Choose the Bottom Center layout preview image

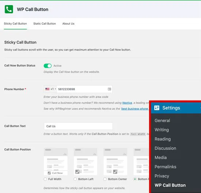[115, 161]
